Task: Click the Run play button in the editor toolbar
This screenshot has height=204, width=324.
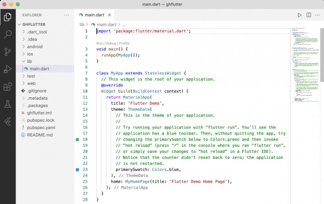Action: pos(299,15)
